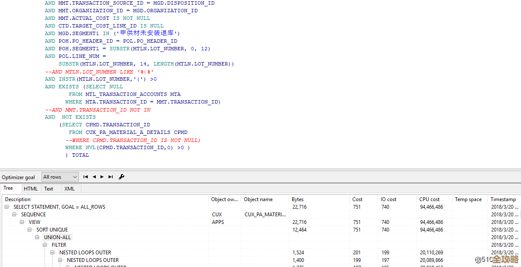Switch to the Text tab
521x267 pixels.
pos(49,189)
